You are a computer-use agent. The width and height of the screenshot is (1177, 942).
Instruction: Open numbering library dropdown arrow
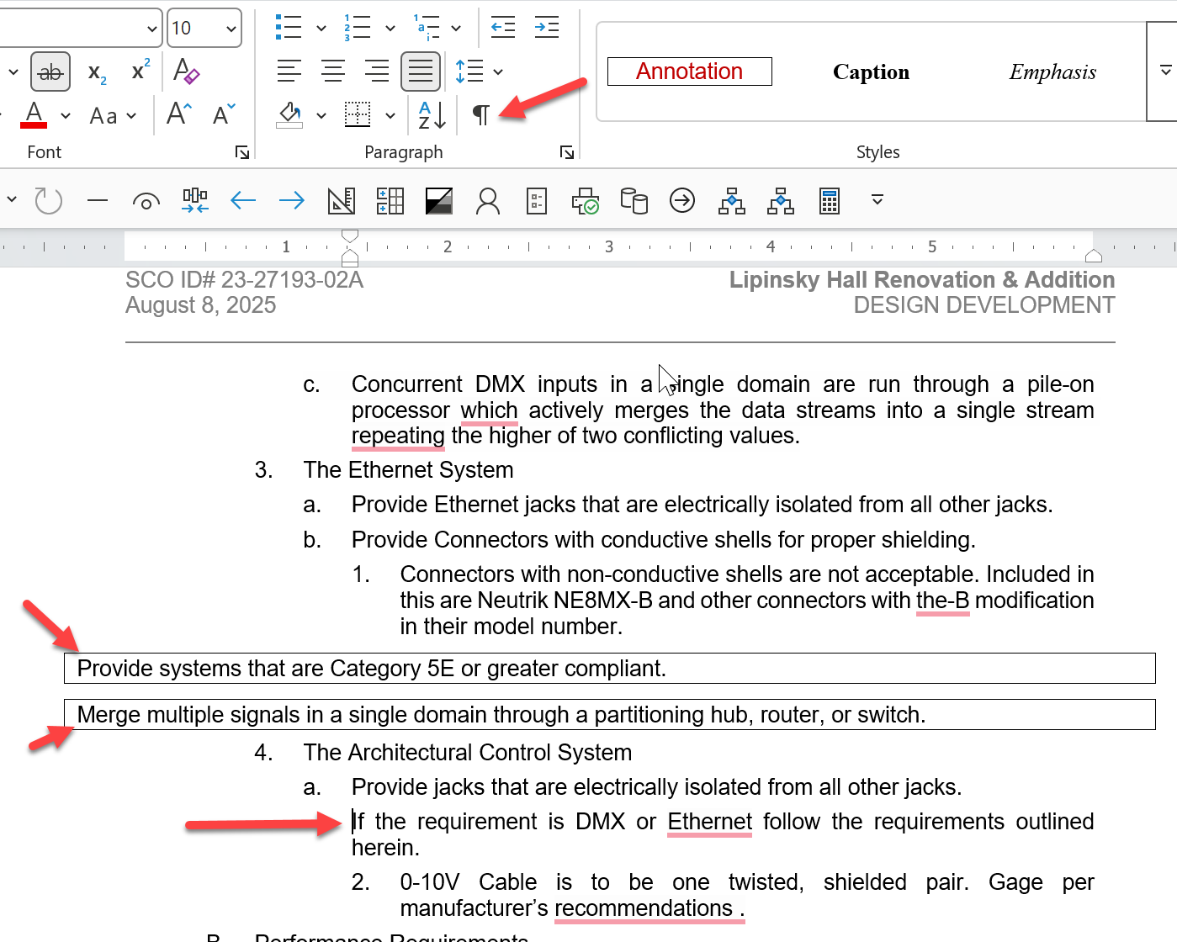(x=390, y=28)
